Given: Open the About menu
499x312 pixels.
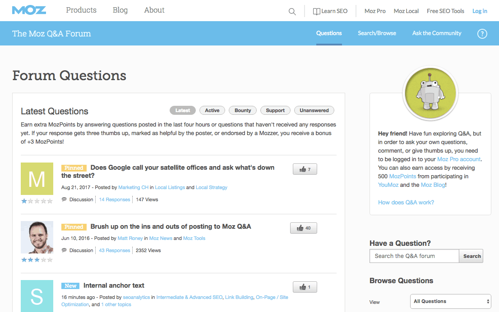Looking at the screenshot, I should click(154, 10).
